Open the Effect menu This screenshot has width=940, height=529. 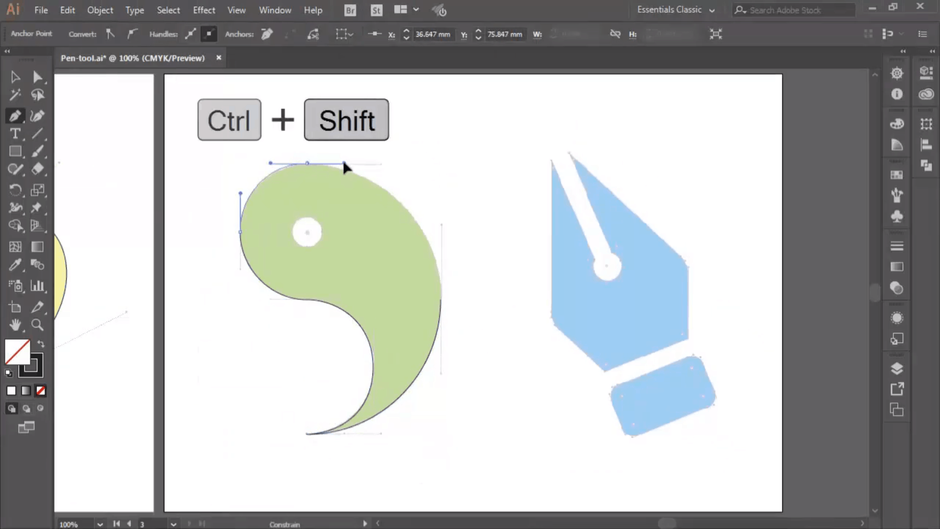[204, 10]
